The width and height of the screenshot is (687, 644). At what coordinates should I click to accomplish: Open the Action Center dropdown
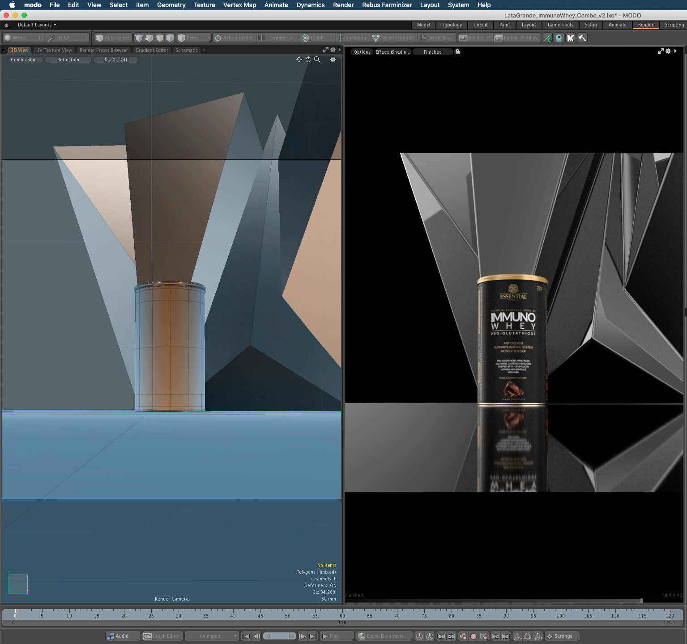[x=234, y=38]
